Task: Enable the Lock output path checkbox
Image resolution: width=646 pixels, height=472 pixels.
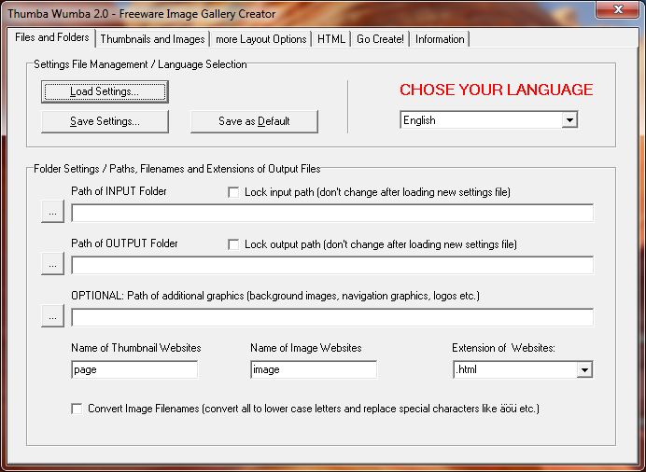Action: (x=233, y=244)
